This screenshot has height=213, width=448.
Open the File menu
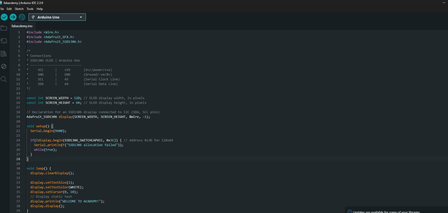[2, 9]
